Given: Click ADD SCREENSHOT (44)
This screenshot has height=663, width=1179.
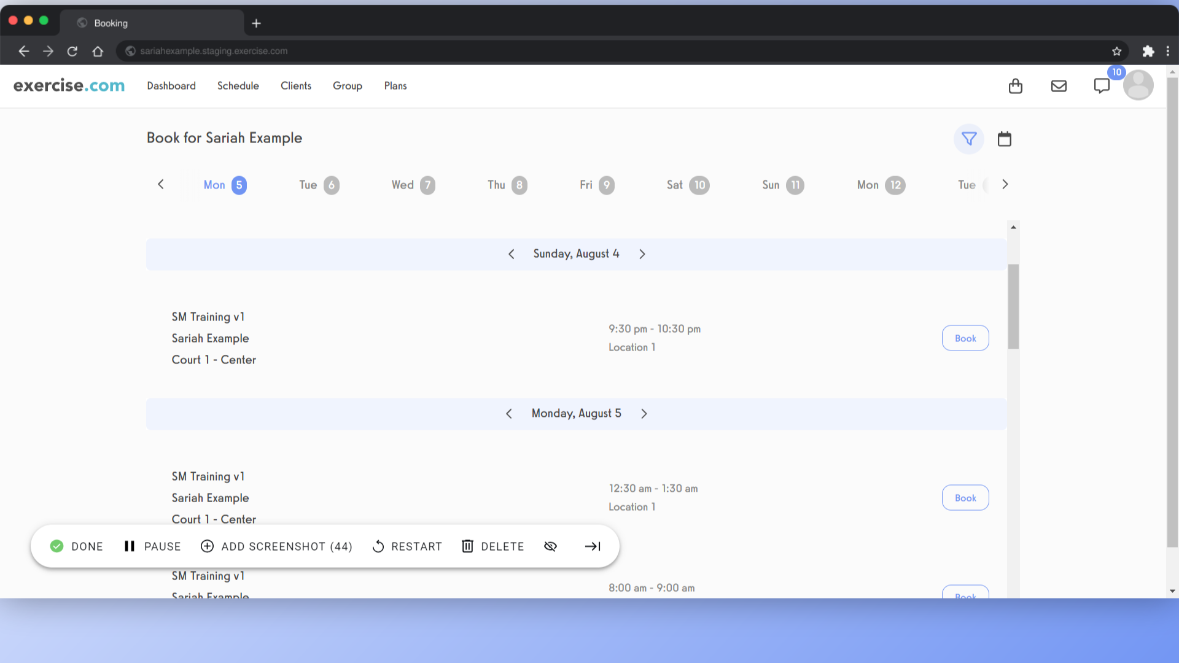Looking at the screenshot, I should click(x=276, y=546).
